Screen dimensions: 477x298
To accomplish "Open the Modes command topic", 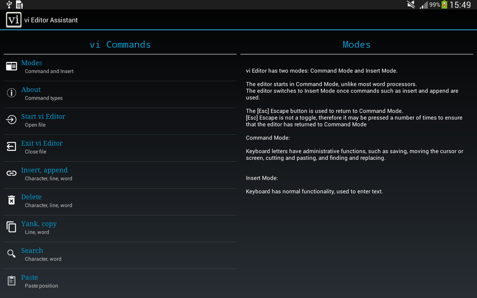I will pos(120,68).
